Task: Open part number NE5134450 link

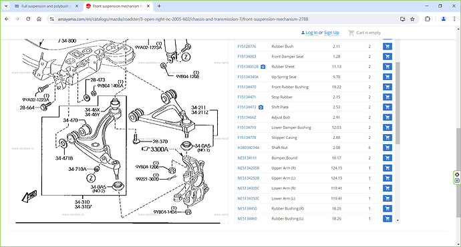Action: [x=247, y=208]
